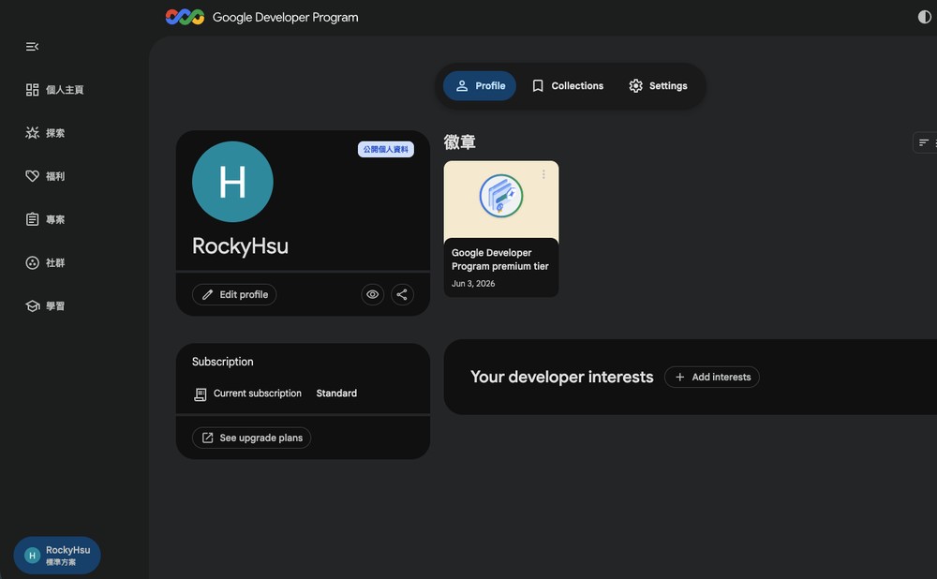Switch to the Collections tab
The width and height of the screenshot is (937, 579).
tap(568, 86)
